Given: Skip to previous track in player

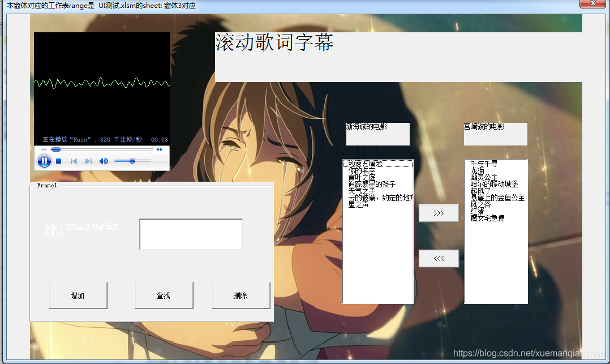Looking at the screenshot, I should tap(74, 161).
